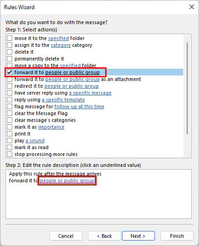Click the Finish button
Viewport: 199px width, 246px height.
coord(177,236)
